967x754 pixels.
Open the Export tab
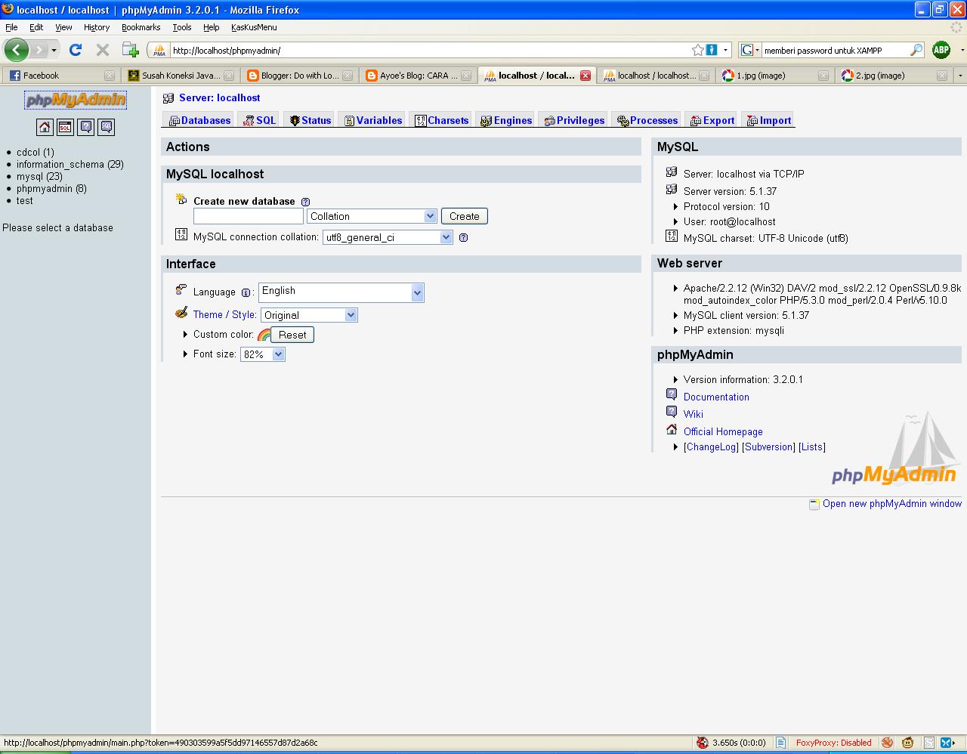[712, 120]
